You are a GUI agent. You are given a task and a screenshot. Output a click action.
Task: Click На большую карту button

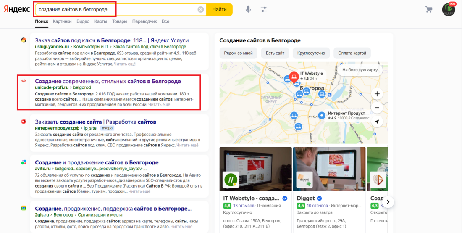click(360, 70)
